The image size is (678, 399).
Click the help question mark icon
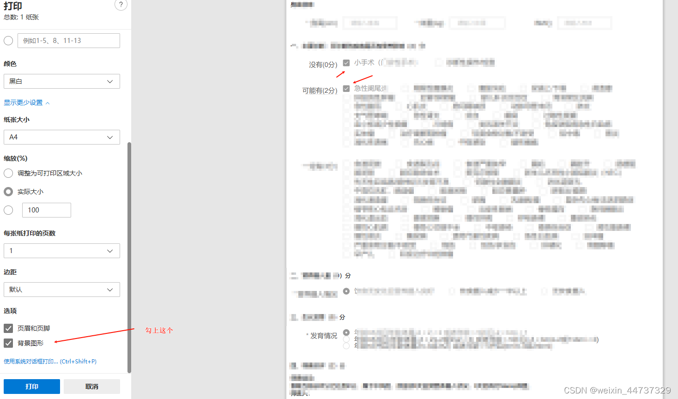121,5
